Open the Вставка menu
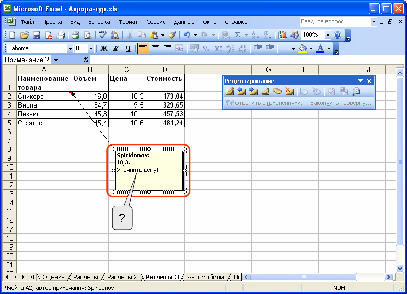This screenshot has width=407, height=294. click(x=99, y=22)
